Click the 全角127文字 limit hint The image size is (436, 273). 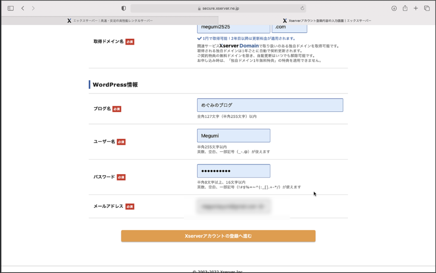tap(227, 116)
